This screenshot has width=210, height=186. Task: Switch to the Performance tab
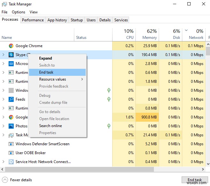33,20
